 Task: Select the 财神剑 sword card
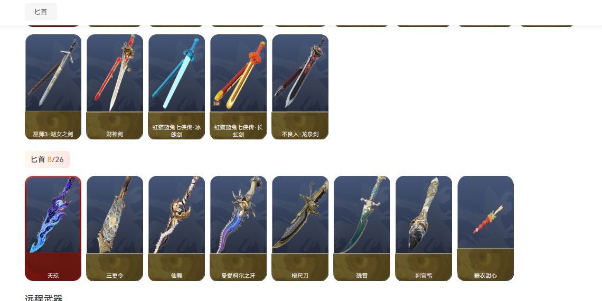115,87
